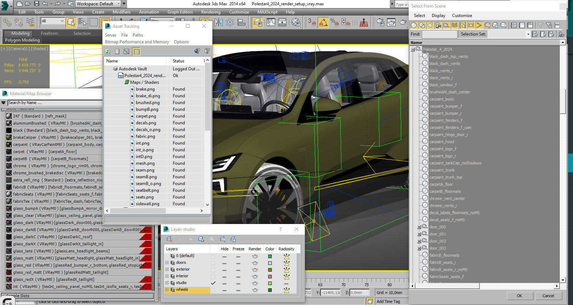Viewport: 573px width, 305px height.
Task: Toggle Hide for the 0 (default) layer
Action: click(x=224, y=256)
